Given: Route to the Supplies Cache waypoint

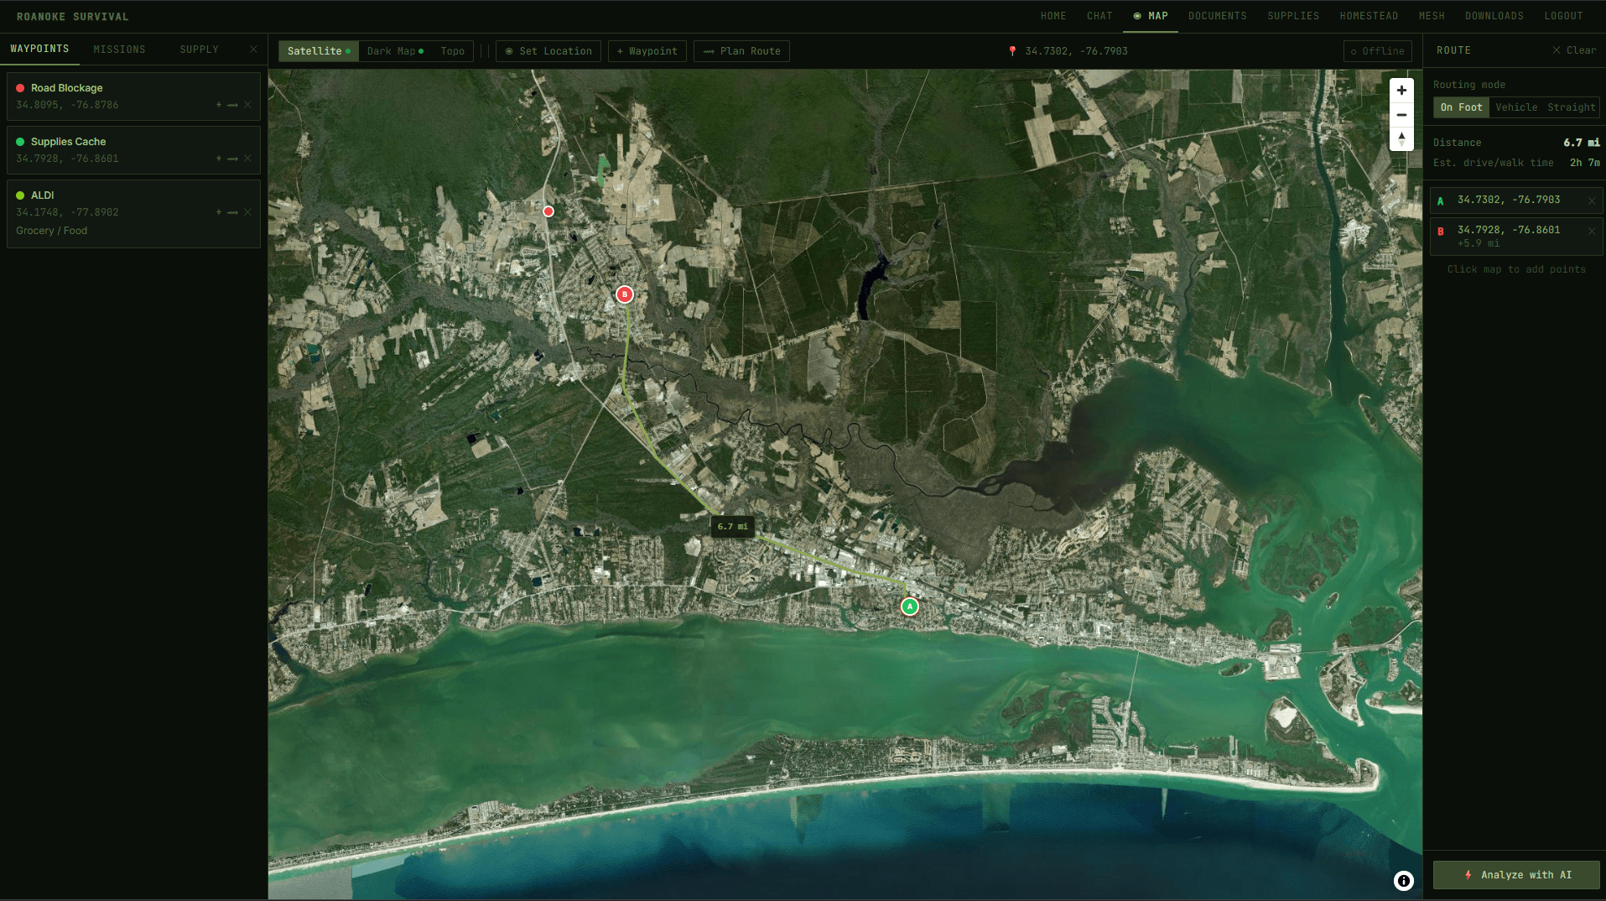Looking at the screenshot, I should pos(232,159).
